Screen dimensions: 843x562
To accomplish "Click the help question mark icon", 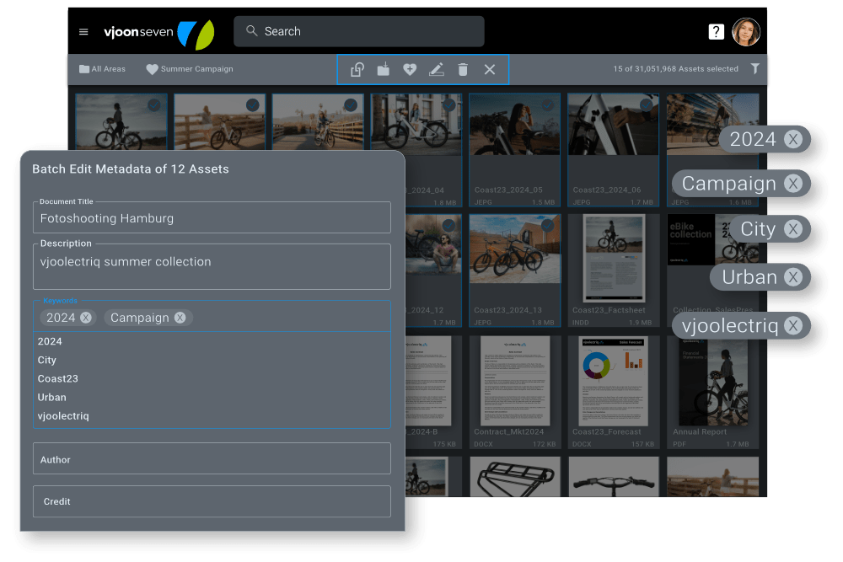I will (x=716, y=32).
